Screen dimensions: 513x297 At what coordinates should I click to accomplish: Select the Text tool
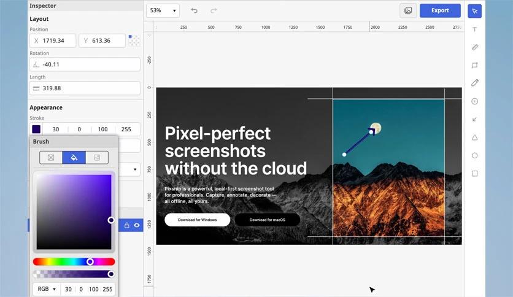coord(474,29)
